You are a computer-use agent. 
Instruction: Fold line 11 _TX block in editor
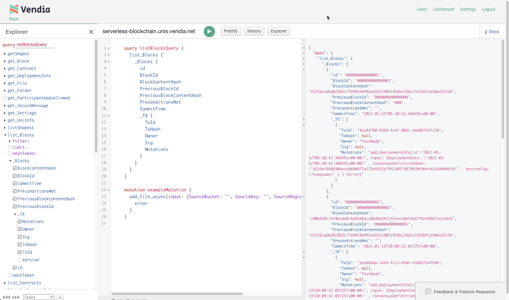click(109, 116)
